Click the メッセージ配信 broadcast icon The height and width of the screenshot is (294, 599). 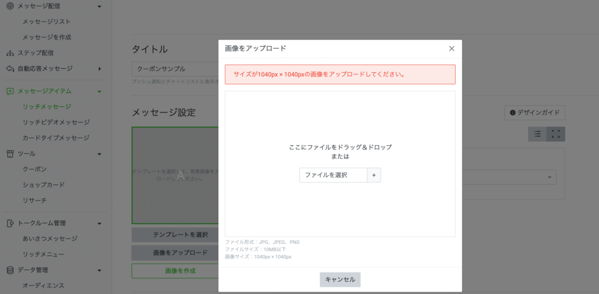pos(10,6)
